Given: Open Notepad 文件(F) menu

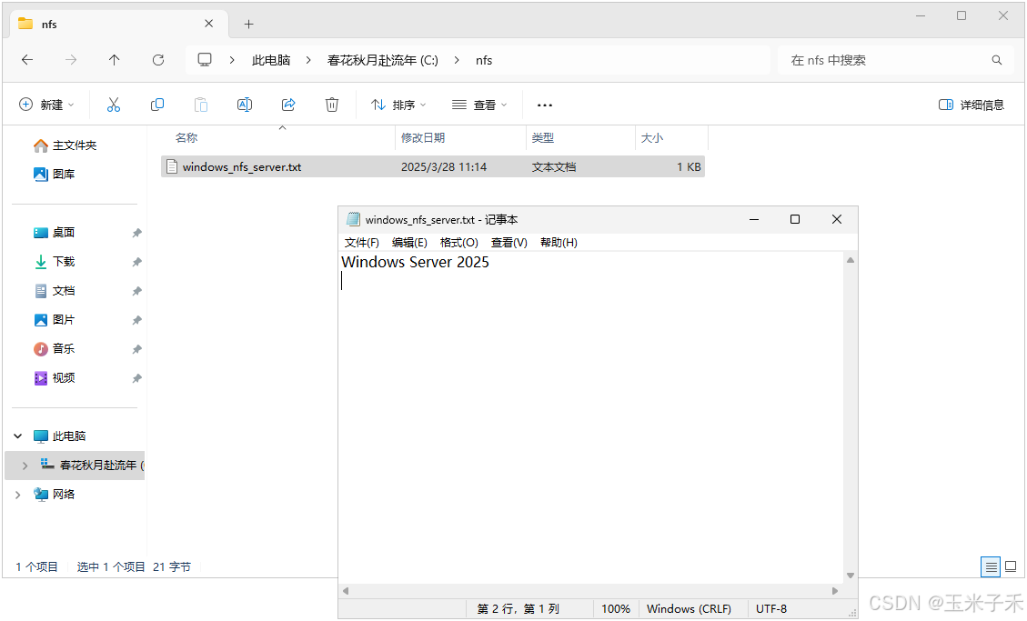Looking at the screenshot, I should click(361, 242).
